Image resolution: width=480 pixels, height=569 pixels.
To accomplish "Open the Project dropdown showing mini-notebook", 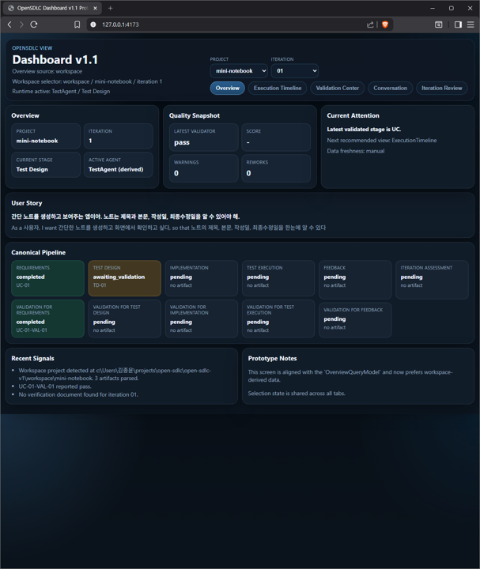I will tap(239, 71).
